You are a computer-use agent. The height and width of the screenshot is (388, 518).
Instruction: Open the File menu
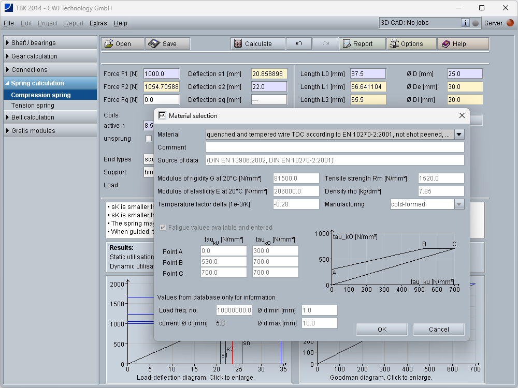pyautogui.click(x=9, y=23)
